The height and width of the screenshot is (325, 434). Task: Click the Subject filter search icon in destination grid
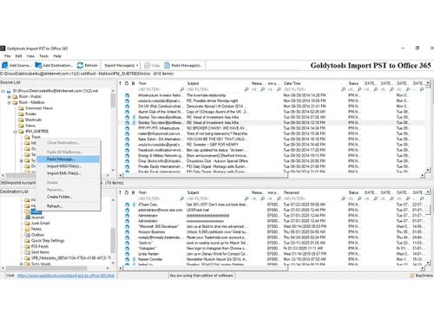247,198
